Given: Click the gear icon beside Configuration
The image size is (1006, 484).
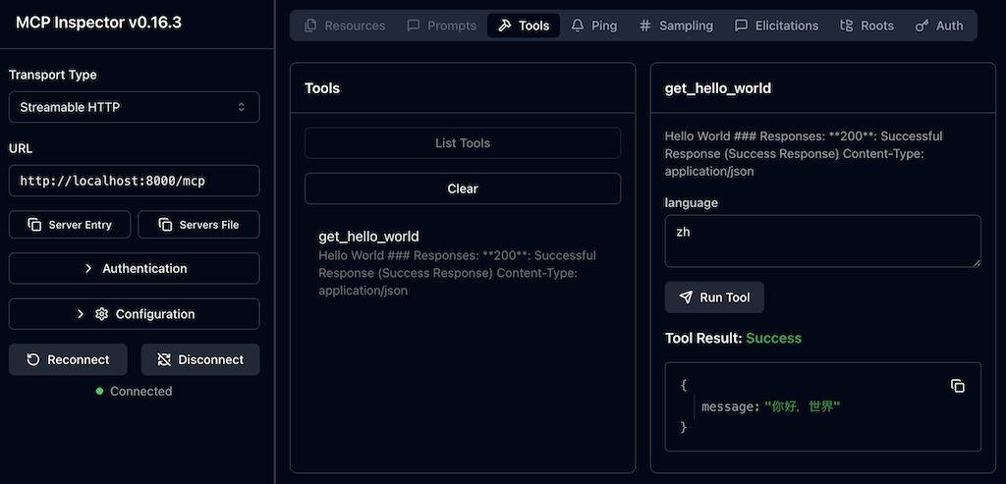Looking at the screenshot, I should pyautogui.click(x=101, y=314).
